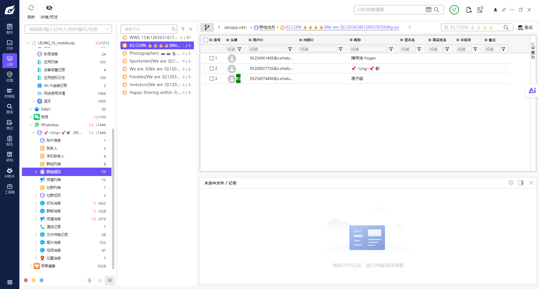This screenshot has width=539, height=289.
Task: Check the row 2 checkbox for ~Ling~
Action: 212,68
